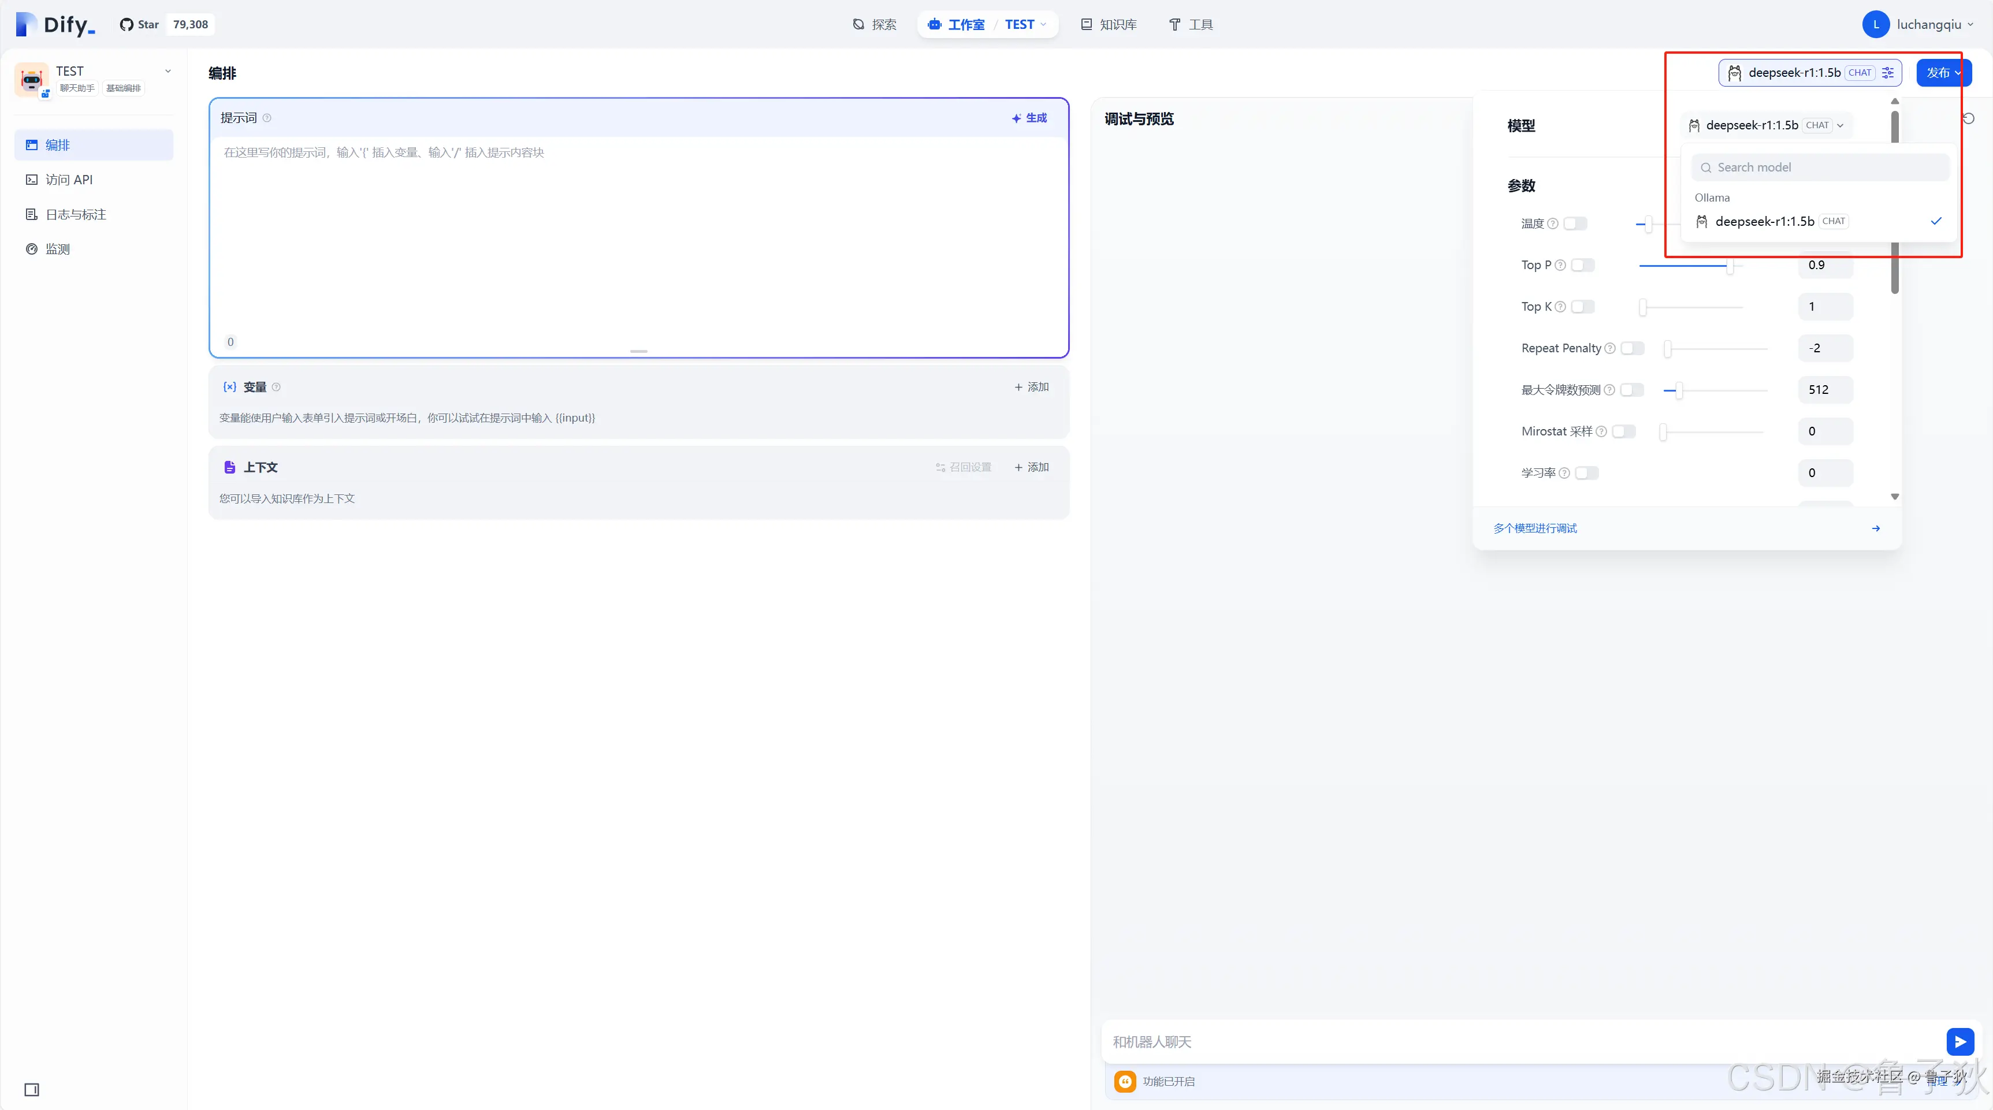This screenshot has width=1993, height=1110.
Task: Click the send message arrow button
Action: click(1959, 1041)
